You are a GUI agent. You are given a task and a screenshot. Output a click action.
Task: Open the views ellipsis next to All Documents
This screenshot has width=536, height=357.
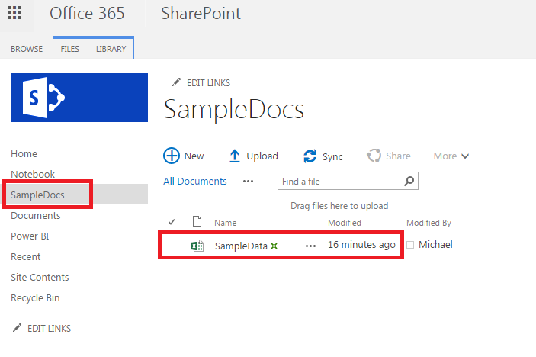[x=248, y=182]
